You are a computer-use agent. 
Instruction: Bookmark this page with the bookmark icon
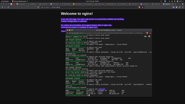38,7
